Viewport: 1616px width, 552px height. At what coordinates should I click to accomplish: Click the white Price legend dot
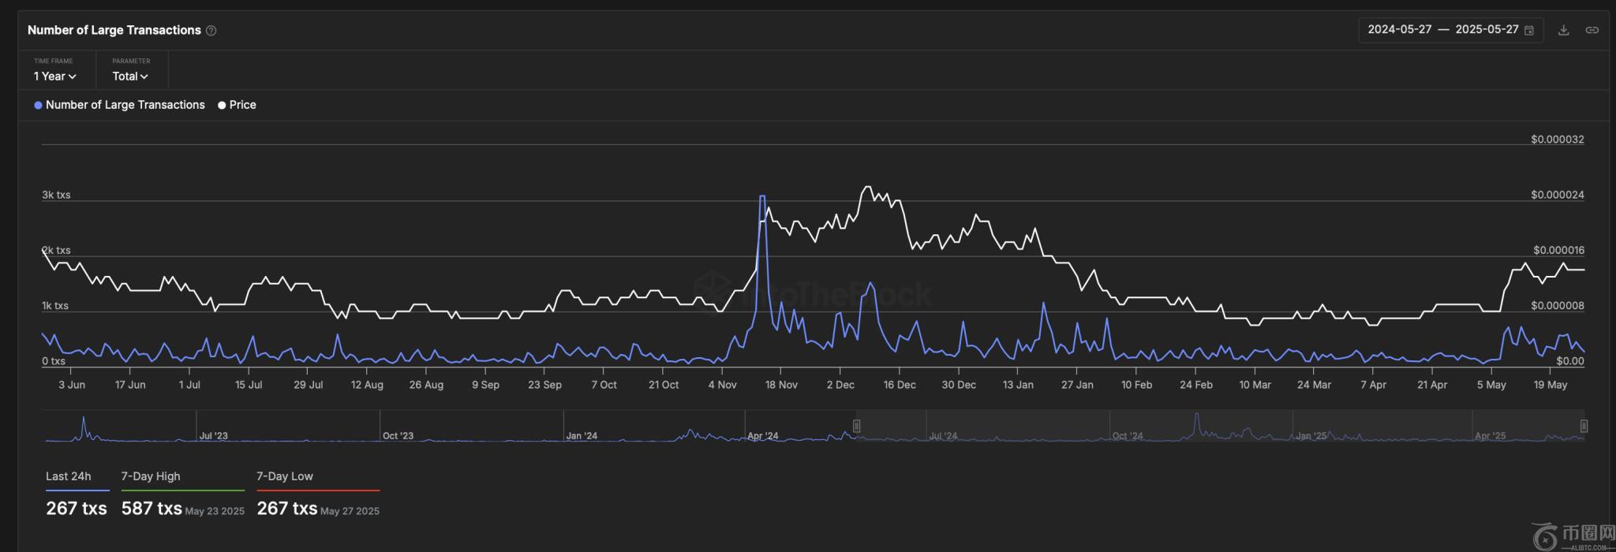pos(222,105)
